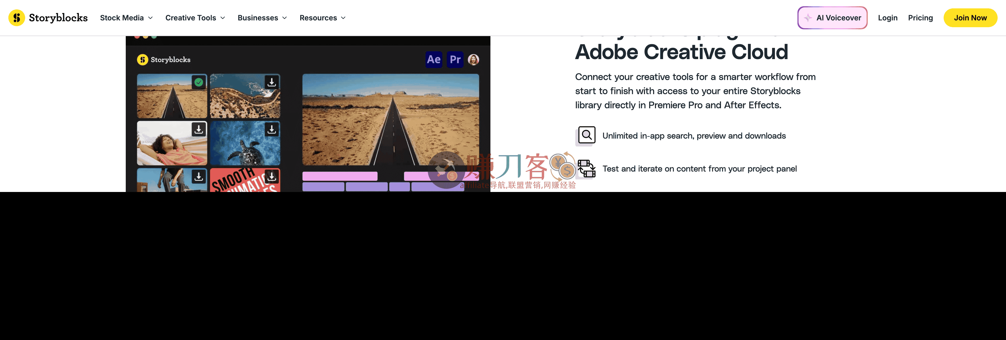Viewport: 1006px width, 340px height.
Task: Click the yellow Join Now button
Action: pyautogui.click(x=970, y=18)
